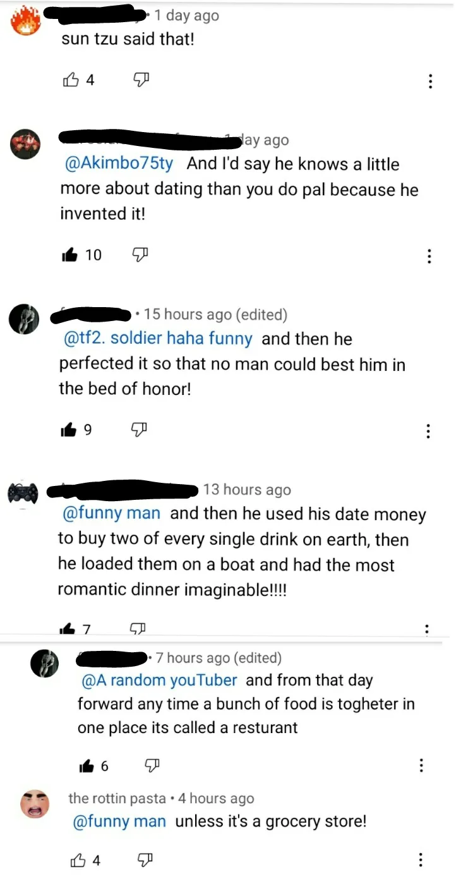This screenshot has width=461, height=886.
Task: Dislike the "he invented it!" reply
Action: tap(138, 255)
